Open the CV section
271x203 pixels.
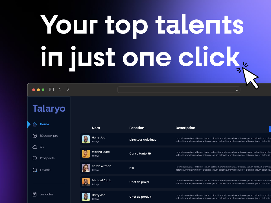pos(42,147)
